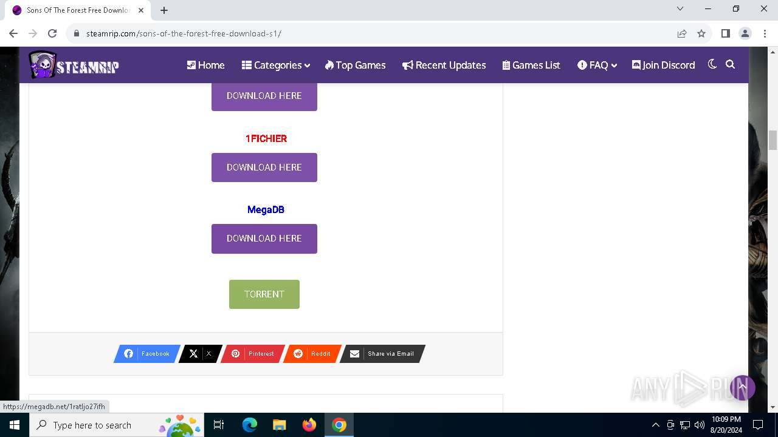Open the Top Games page
The height and width of the screenshot is (437, 778).
355,65
